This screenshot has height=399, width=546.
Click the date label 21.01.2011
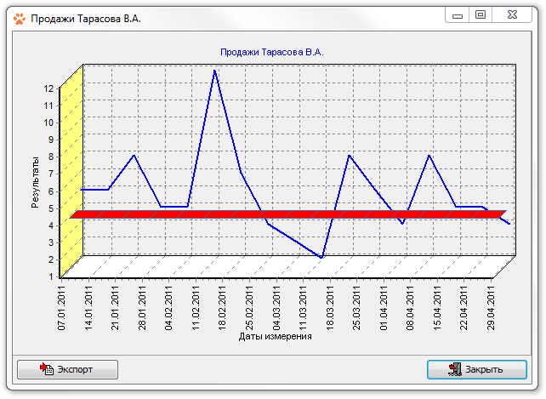116,308
